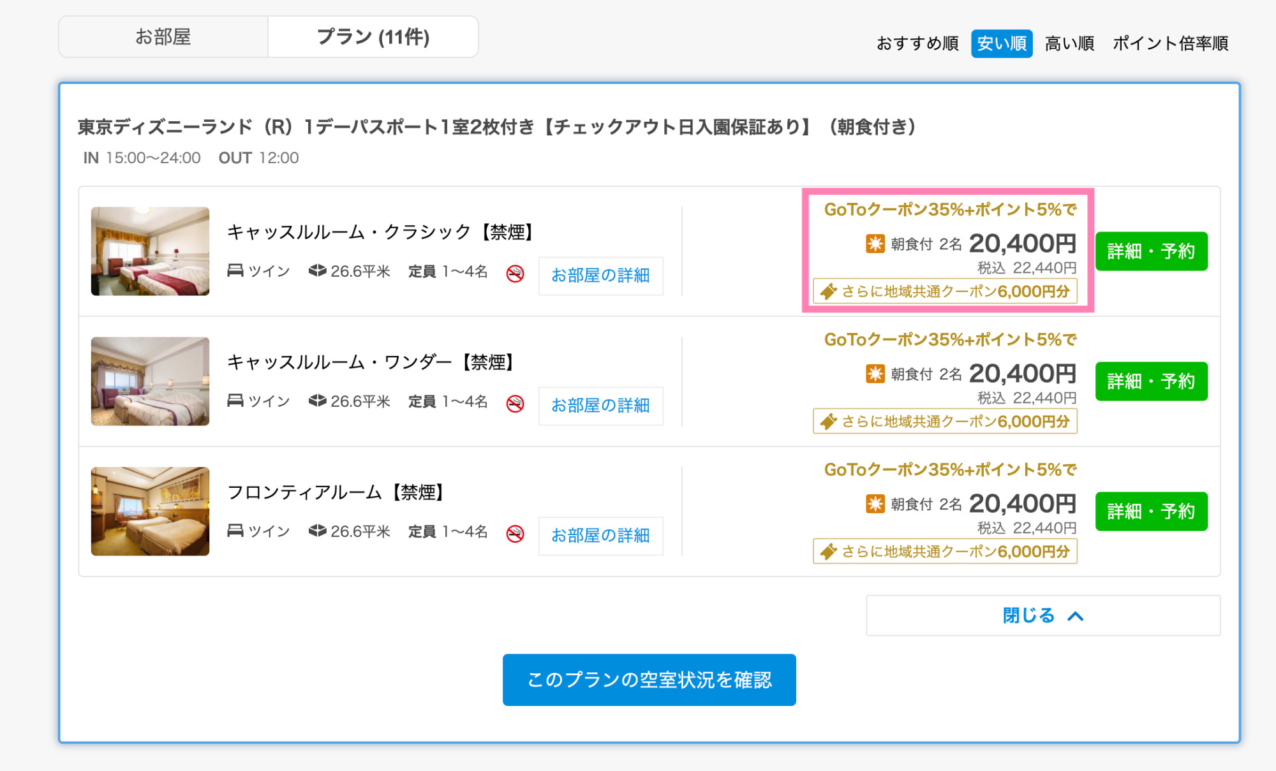Click bed icon in キャッスルルーム・クラシック row
Screen dimensions: 1276x771
[235, 270]
